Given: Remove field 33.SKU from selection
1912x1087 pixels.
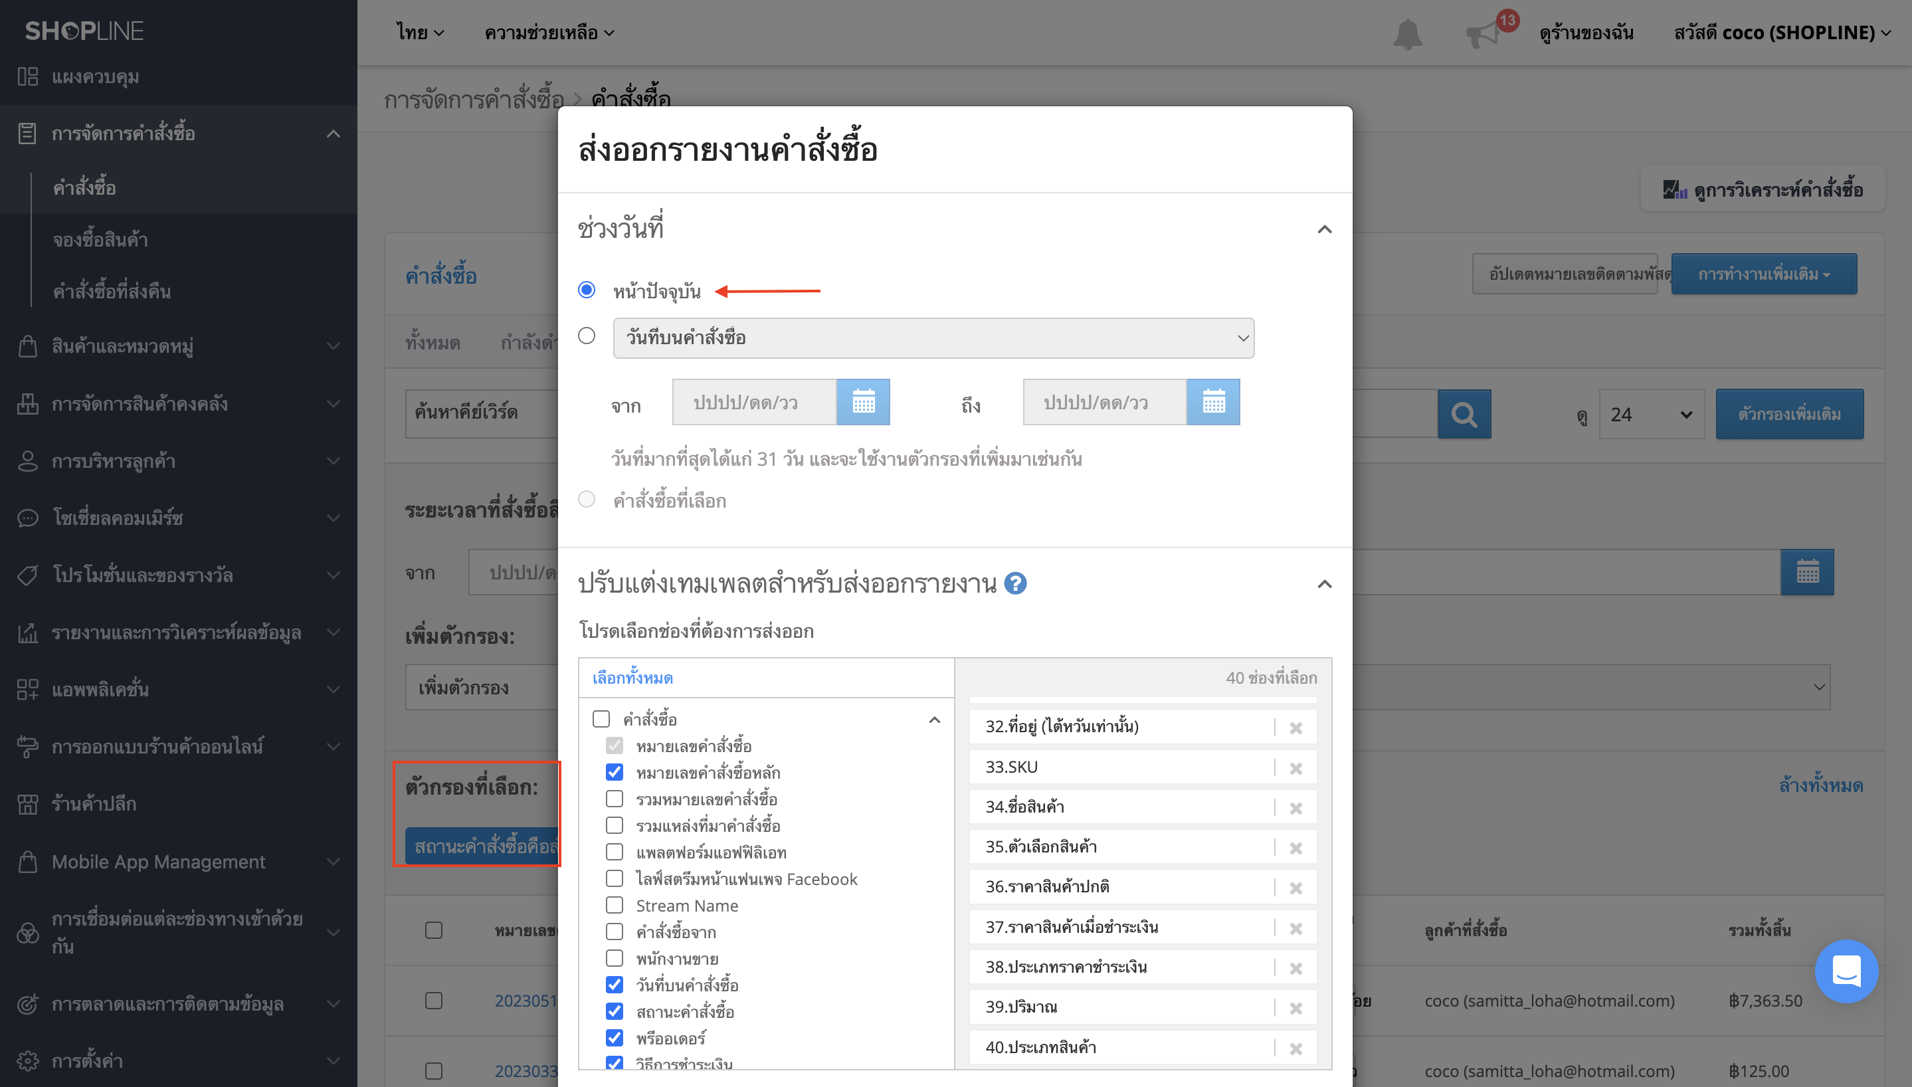Looking at the screenshot, I should click(1295, 767).
